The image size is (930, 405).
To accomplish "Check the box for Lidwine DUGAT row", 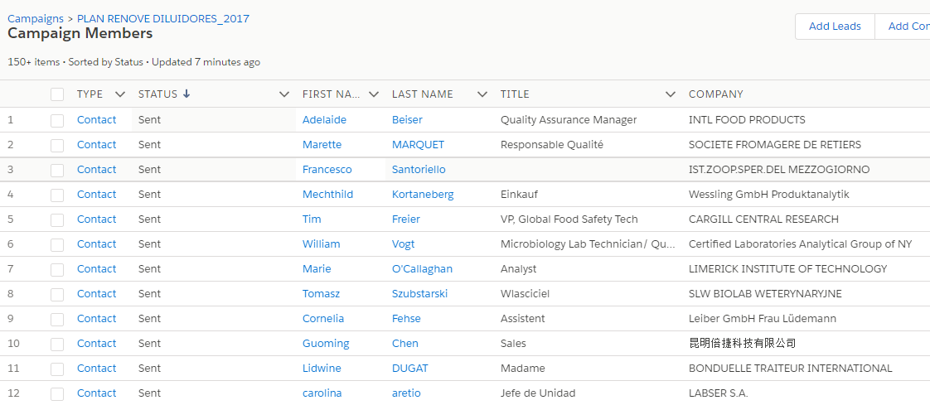I will (x=57, y=369).
